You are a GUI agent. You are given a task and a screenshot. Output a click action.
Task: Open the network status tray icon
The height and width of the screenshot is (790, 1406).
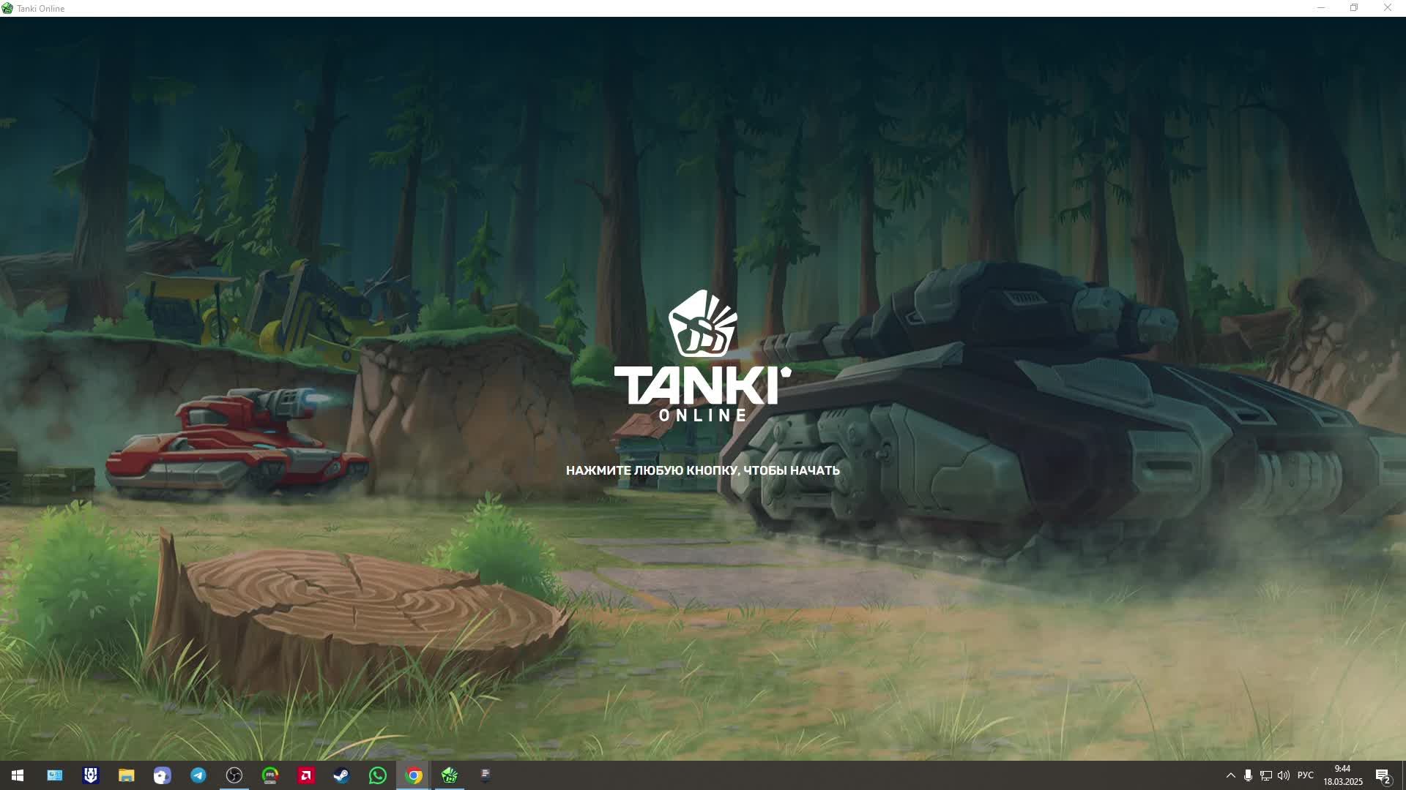1265,775
